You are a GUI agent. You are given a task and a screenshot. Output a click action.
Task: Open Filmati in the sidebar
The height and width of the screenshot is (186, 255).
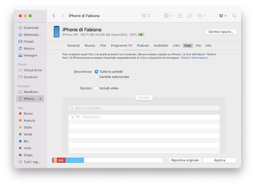(26, 42)
